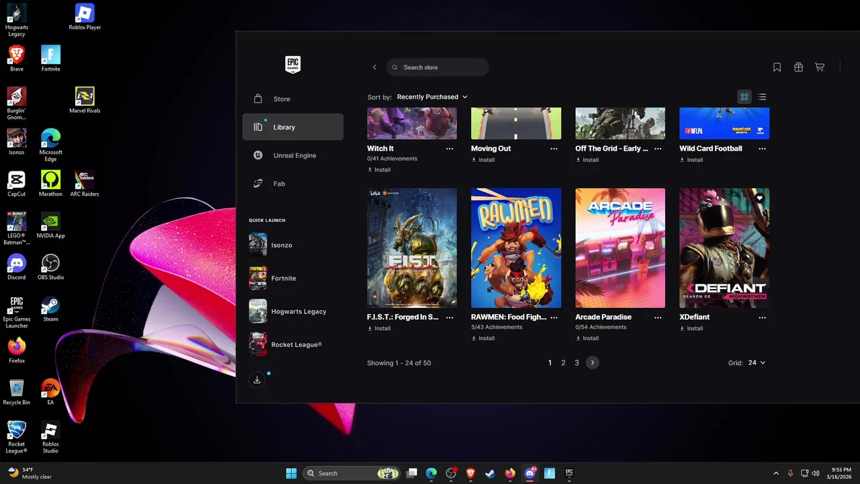Select the Brave desktop icon

coord(17,59)
